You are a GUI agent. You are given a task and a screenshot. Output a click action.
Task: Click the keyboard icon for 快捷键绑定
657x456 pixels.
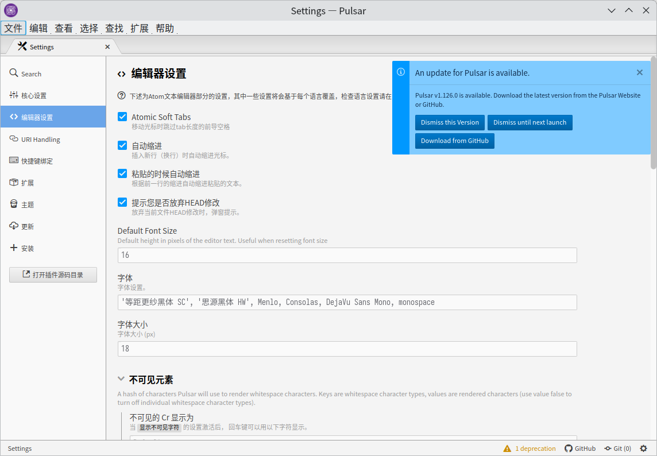14,160
